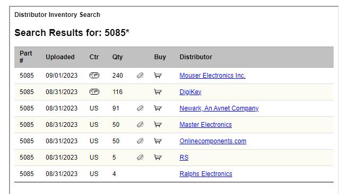Click the shopping cart icon in DigiKey row
Viewport: 358px width, 194px height.
(x=158, y=91)
